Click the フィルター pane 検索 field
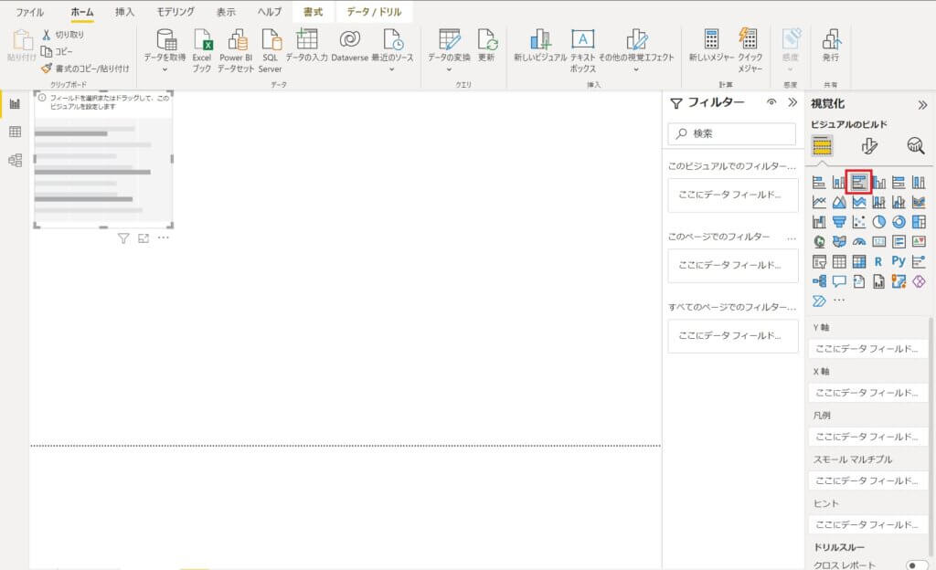936x570 pixels. pos(732,133)
